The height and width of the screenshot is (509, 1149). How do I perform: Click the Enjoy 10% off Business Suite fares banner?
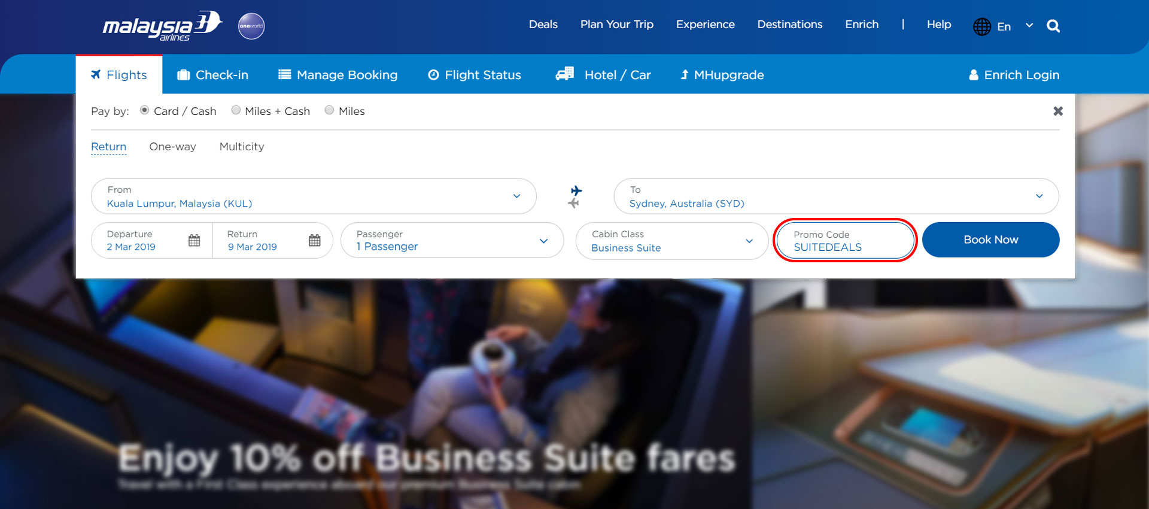(x=427, y=459)
